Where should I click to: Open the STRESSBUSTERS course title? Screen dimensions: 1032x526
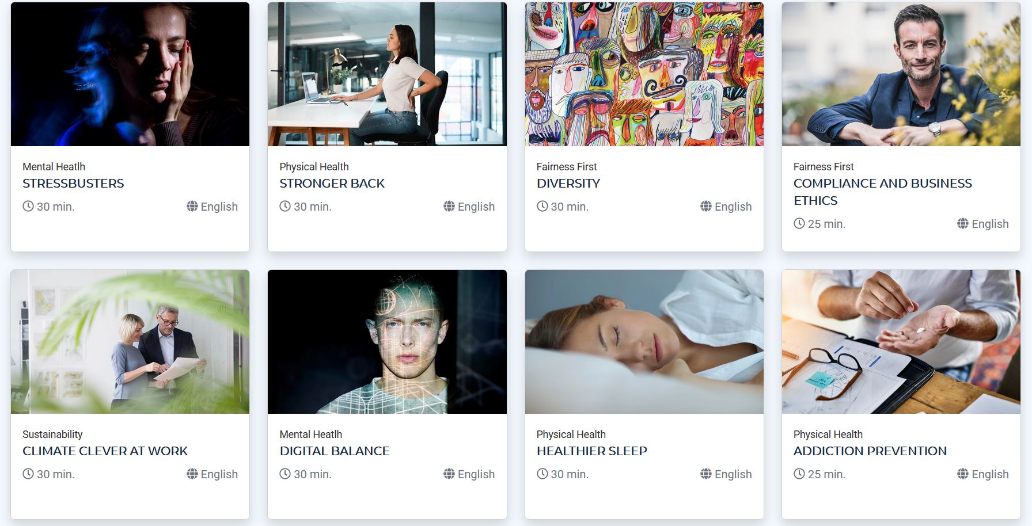click(73, 184)
